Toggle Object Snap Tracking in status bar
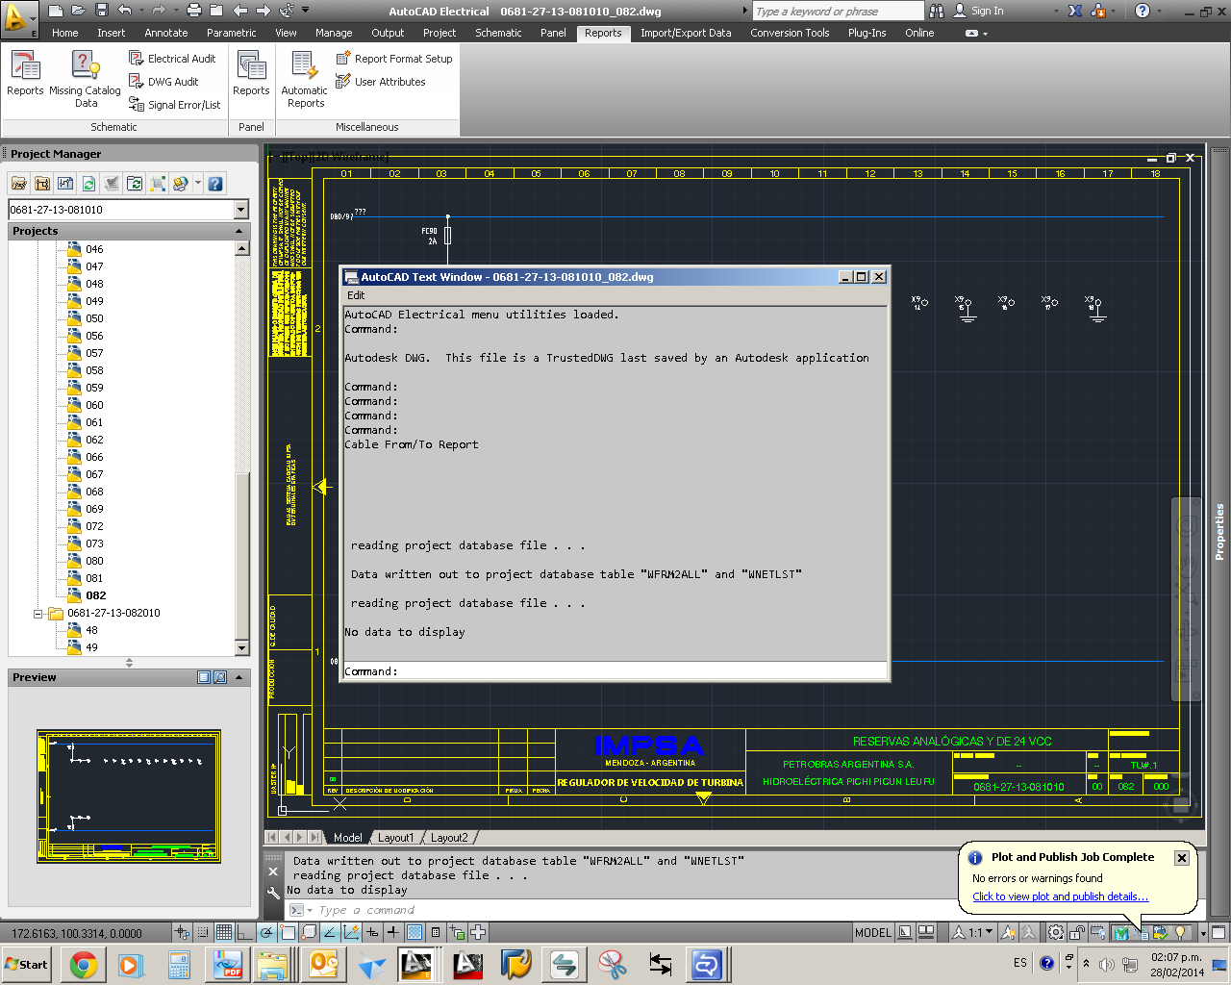This screenshot has width=1231, height=985. [x=330, y=932]
